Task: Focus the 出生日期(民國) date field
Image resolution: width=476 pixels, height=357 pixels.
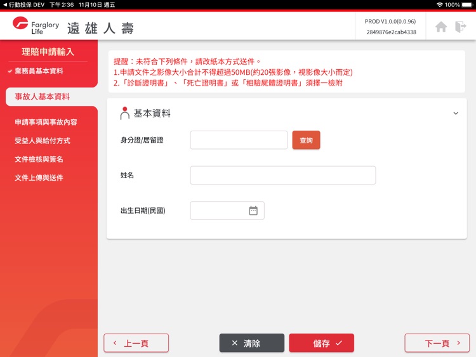Action: click(227, 211)
